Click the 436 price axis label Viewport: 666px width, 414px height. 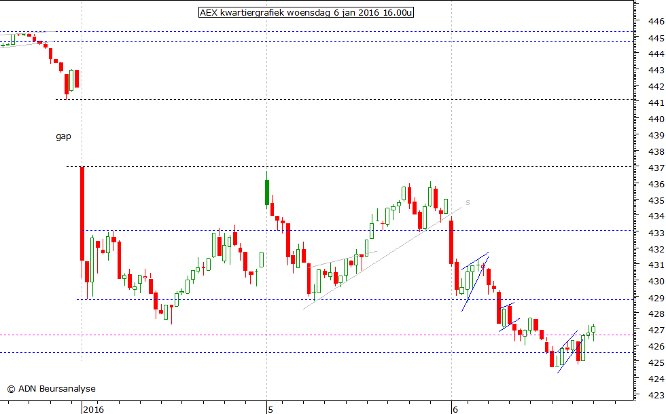tap(656, 184)
